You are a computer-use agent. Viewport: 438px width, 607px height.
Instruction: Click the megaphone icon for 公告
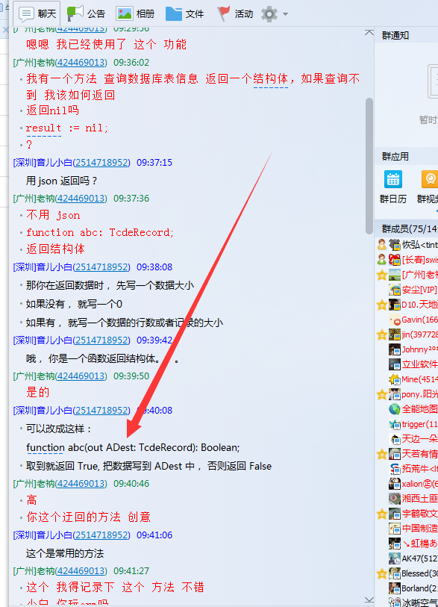coord(75,13)
